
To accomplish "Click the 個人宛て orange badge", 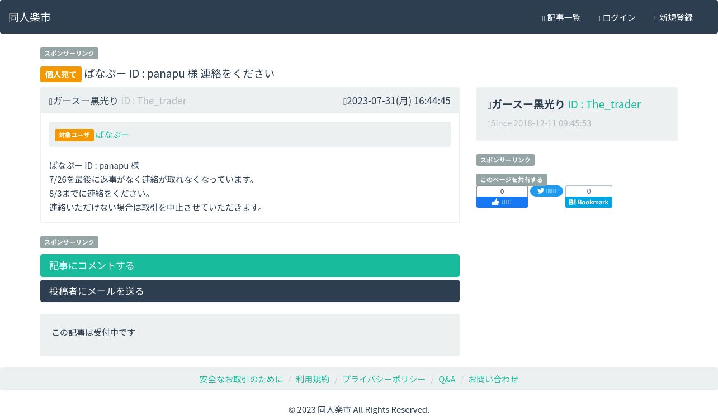I will [x=61, y=74].
